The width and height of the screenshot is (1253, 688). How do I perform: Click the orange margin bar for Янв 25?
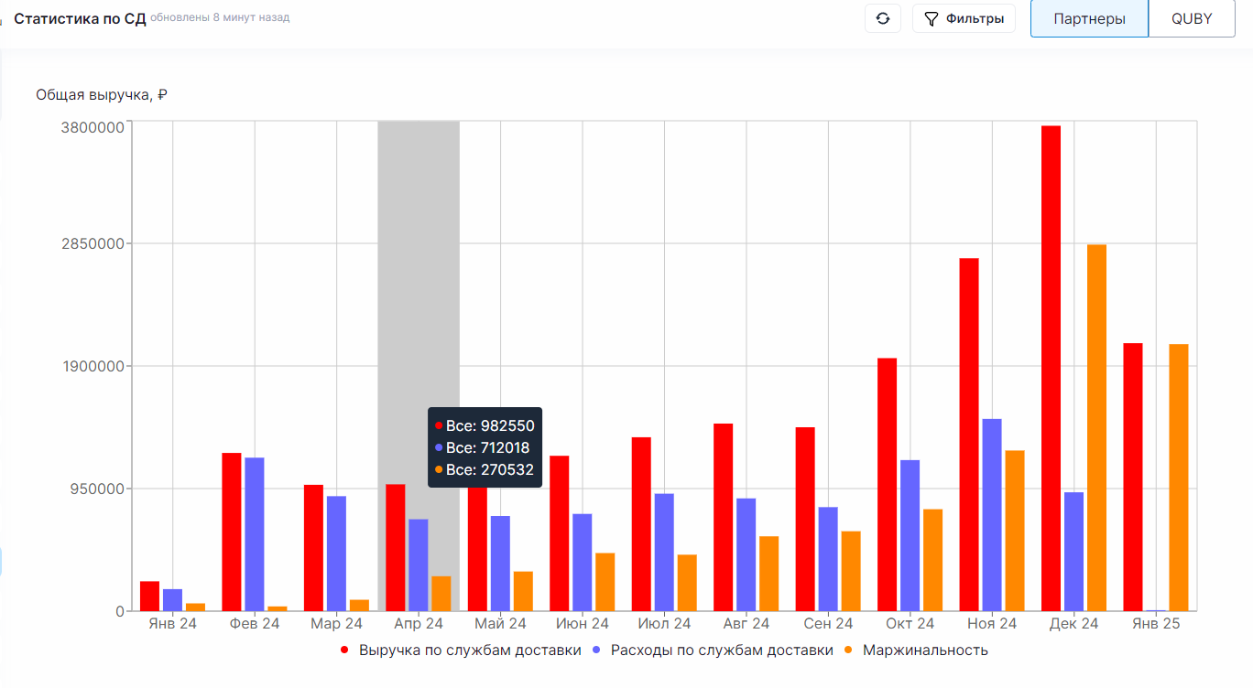click(x=1179, y=477)
